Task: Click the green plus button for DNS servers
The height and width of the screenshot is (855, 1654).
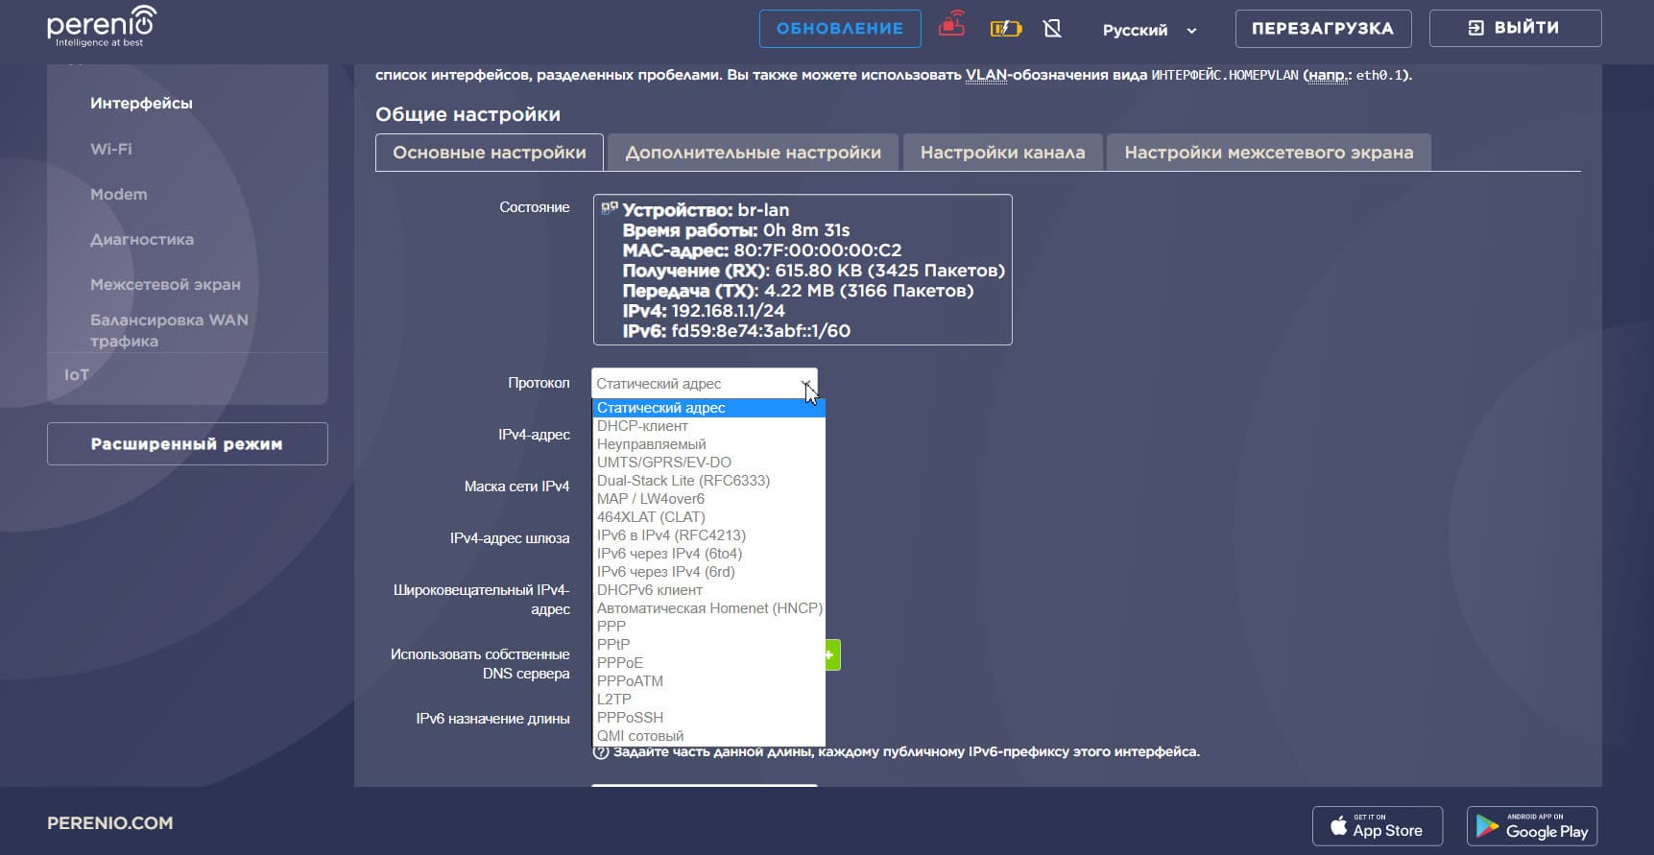Action: pos(831,654)
